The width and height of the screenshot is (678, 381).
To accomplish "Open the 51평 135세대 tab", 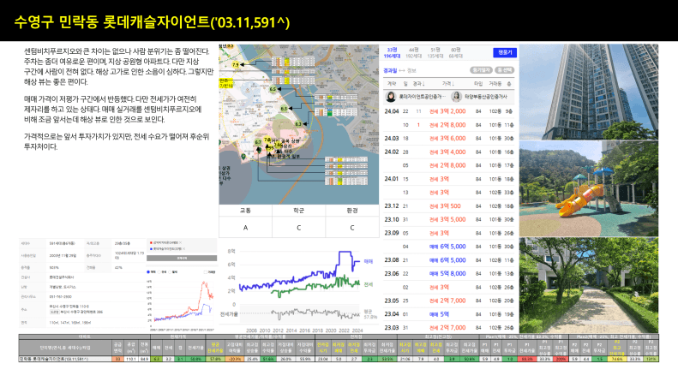I will 435,53.
